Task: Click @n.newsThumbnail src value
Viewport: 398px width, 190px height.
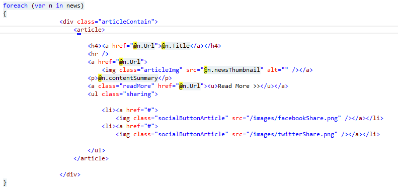Action: 232,70
